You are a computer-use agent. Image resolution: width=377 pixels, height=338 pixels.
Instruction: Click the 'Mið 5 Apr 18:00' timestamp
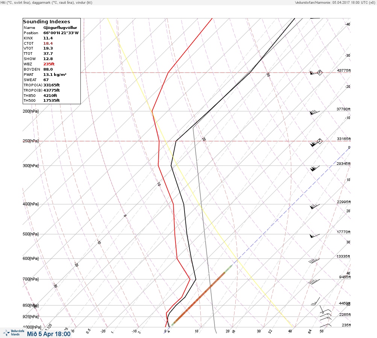tap(49, 334)
